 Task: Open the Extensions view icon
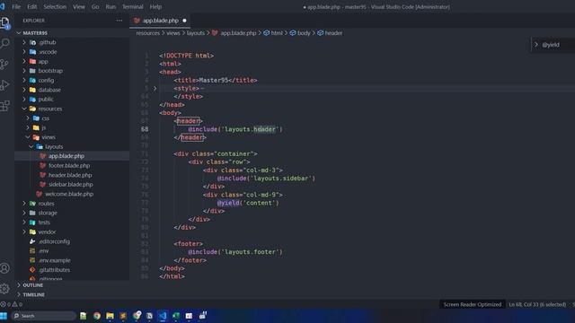[x=4, y=106]
